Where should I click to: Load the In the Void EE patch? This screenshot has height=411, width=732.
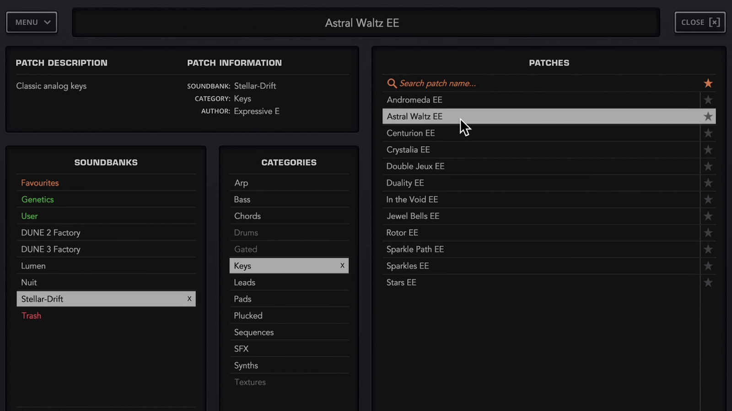[x=412, y=200]
